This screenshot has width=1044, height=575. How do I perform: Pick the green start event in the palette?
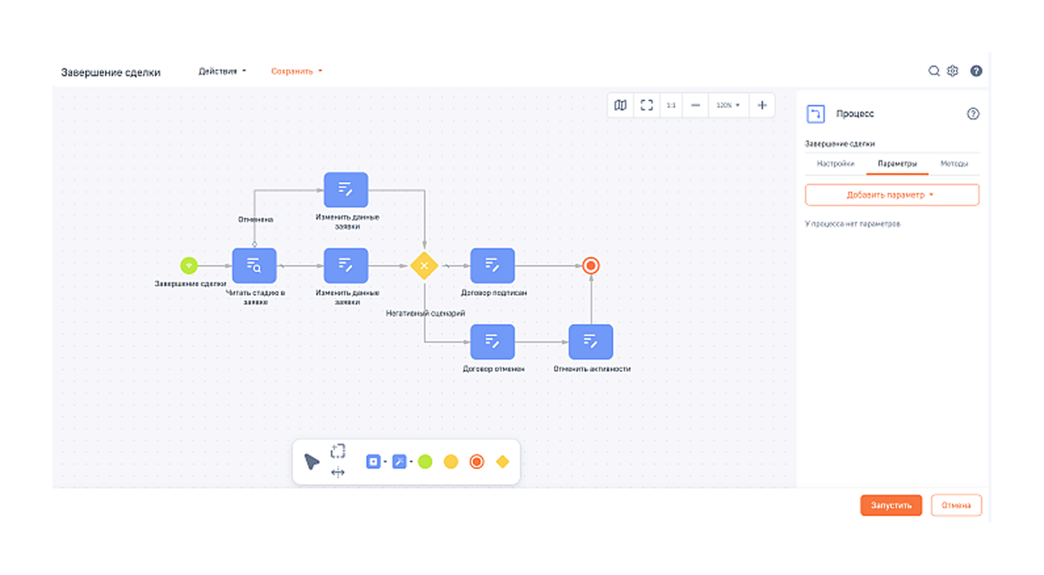coord(425,462)
